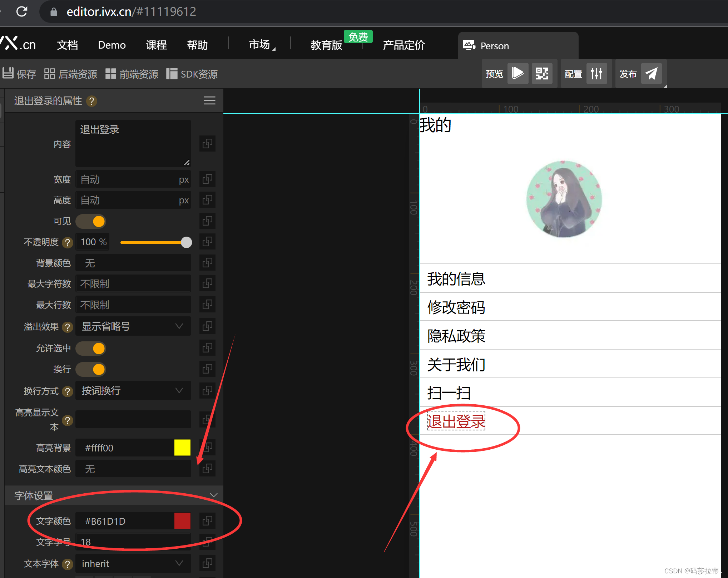Open the 教育版 menu item
728x578 pixels.
click(x=326, y=45)
